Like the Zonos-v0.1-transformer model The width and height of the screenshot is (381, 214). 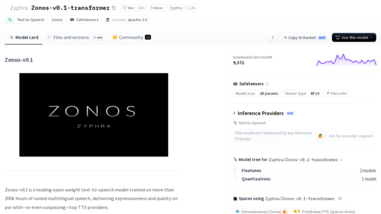129,8
